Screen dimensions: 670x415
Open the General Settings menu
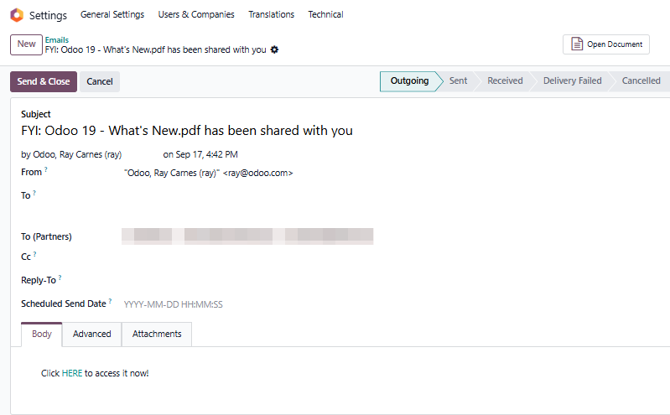[112, 14]
